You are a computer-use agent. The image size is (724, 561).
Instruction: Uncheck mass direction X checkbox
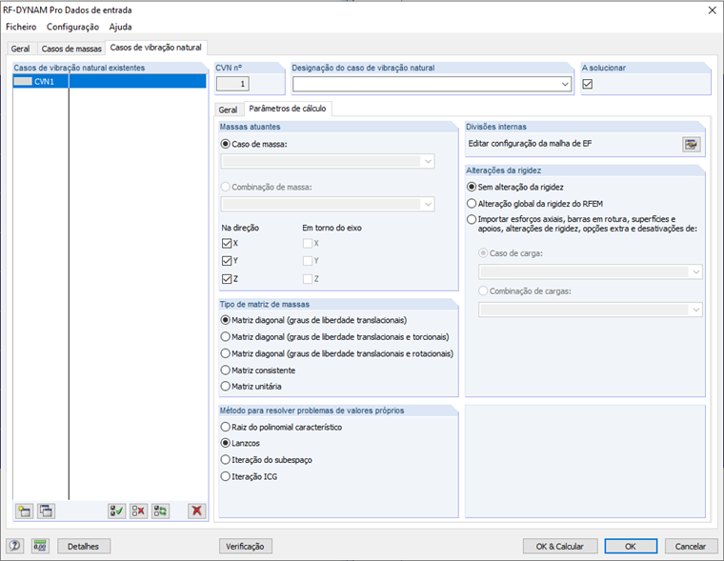click(x=227, y=243)
